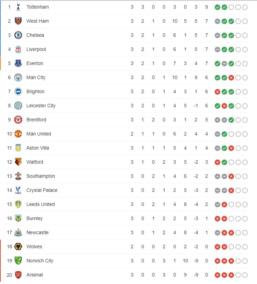Viewport: 257px width, 284px height.
Task: Click Brentford's latest green win indicator
Action: pos(232,120)
